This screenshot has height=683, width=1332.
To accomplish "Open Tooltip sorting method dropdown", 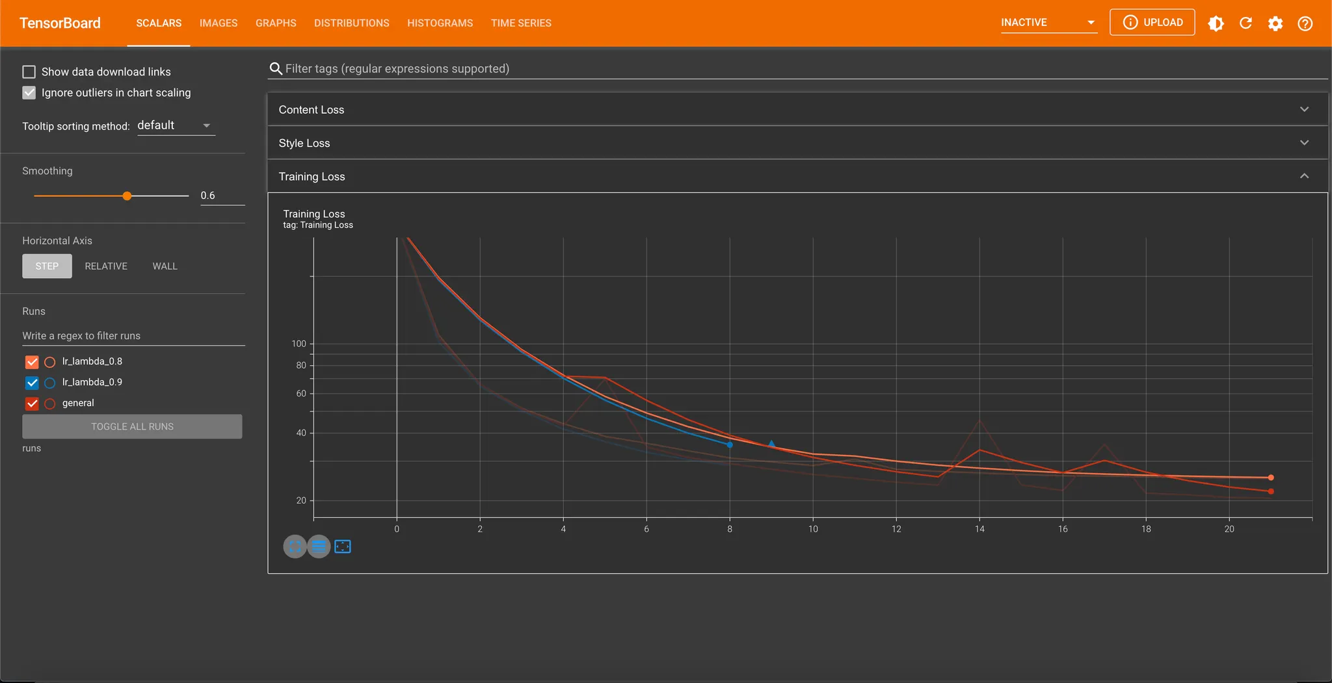I will tap(176, 125).
